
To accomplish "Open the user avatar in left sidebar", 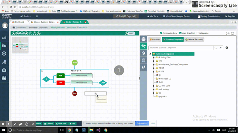I will 5,25.
